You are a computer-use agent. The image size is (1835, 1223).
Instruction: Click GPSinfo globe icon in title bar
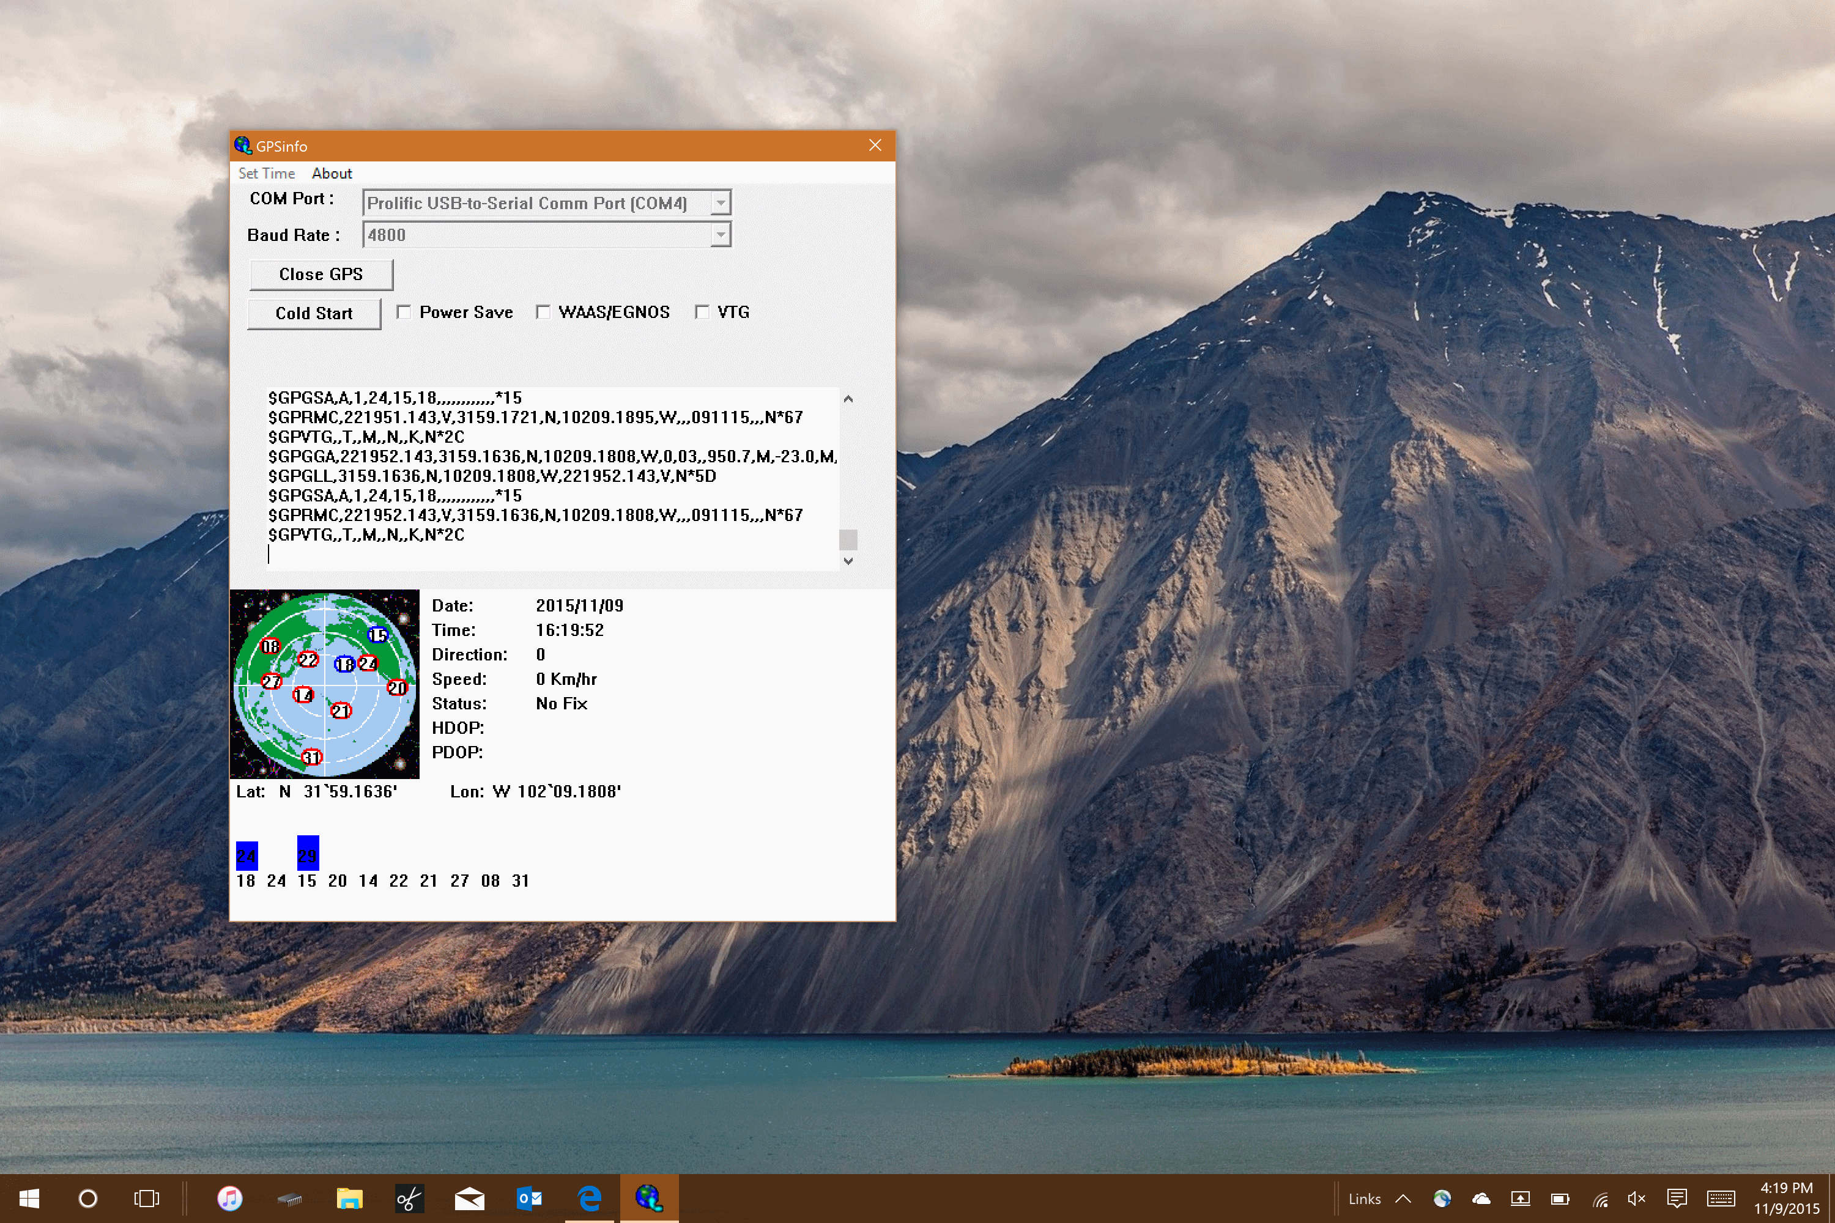tap(243, 146)
